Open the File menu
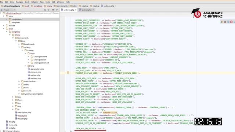Viewport: 235px width, 132px height. 1,2
